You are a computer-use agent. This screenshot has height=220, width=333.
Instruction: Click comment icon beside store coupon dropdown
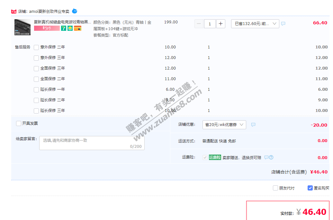tap(253, 125)
